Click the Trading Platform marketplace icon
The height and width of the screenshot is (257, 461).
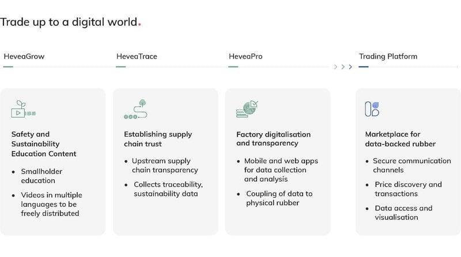pos(372,109)
